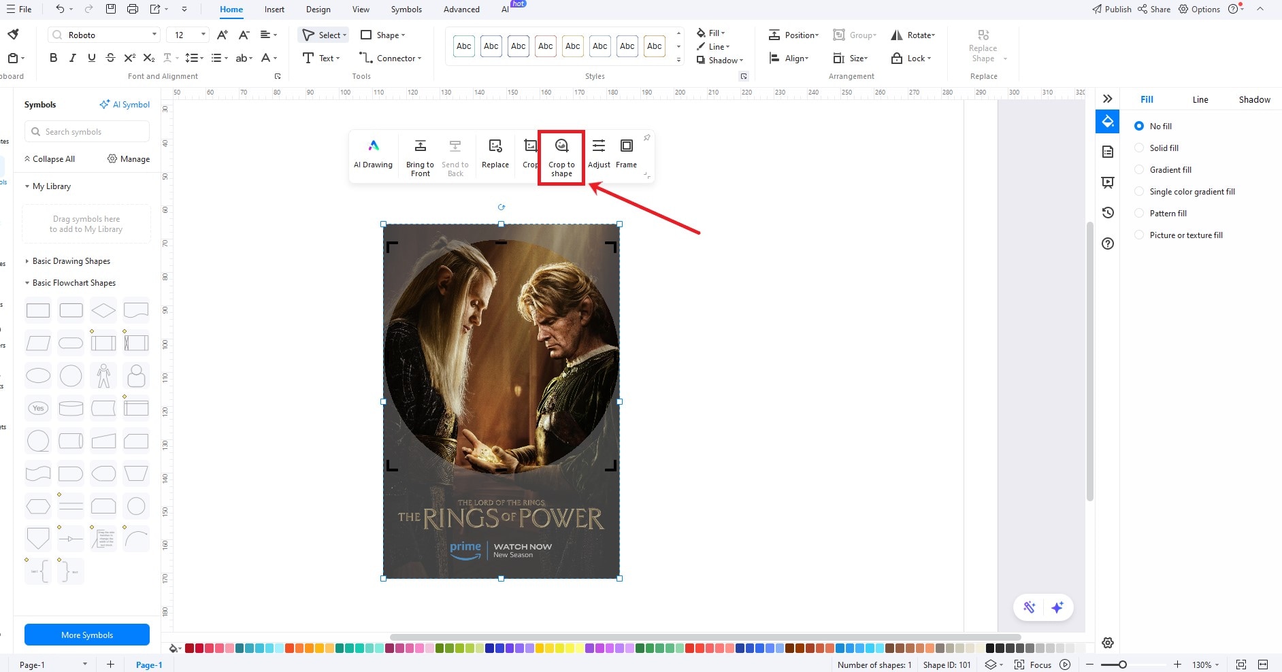Open the Fill bucket panel icon
The height and width of the screenshot is (672, 1282).
point(1108,122)
